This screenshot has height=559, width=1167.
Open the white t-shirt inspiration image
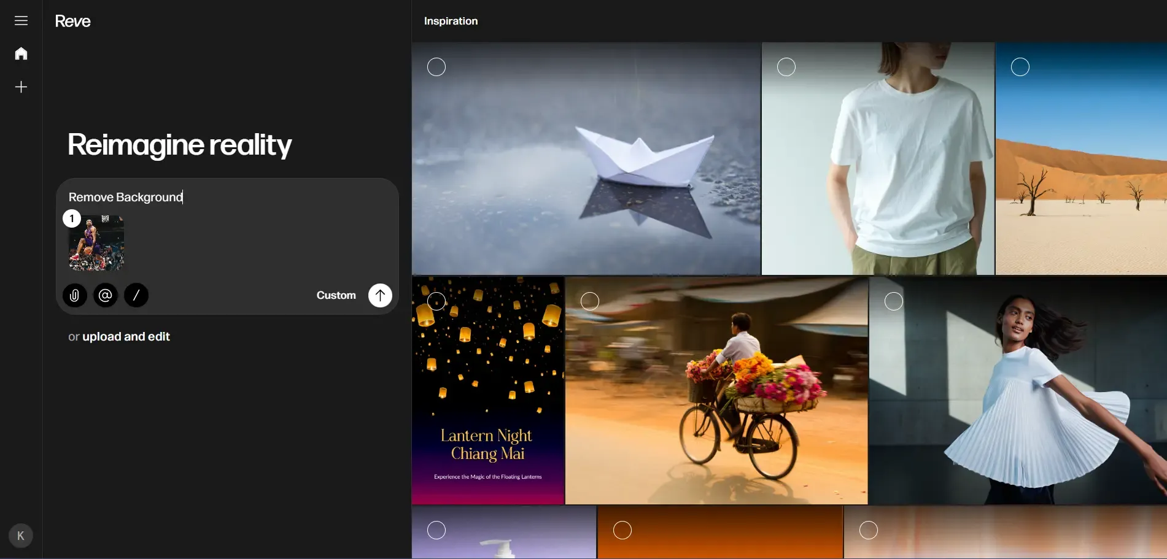point(878,158)
